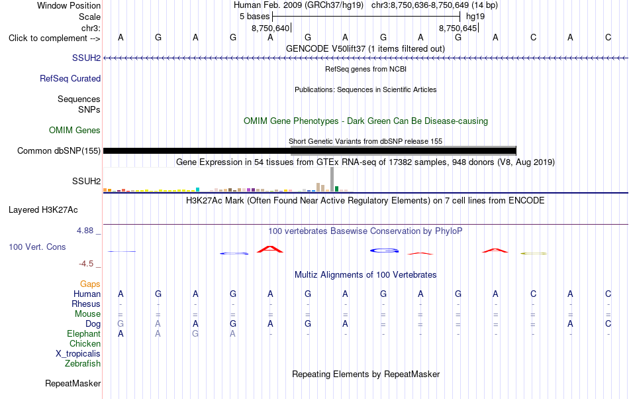Click the -4.5 PhyloP minimum value
The image size is (629, 399).
pyautogui.click(x=86, y=263)
